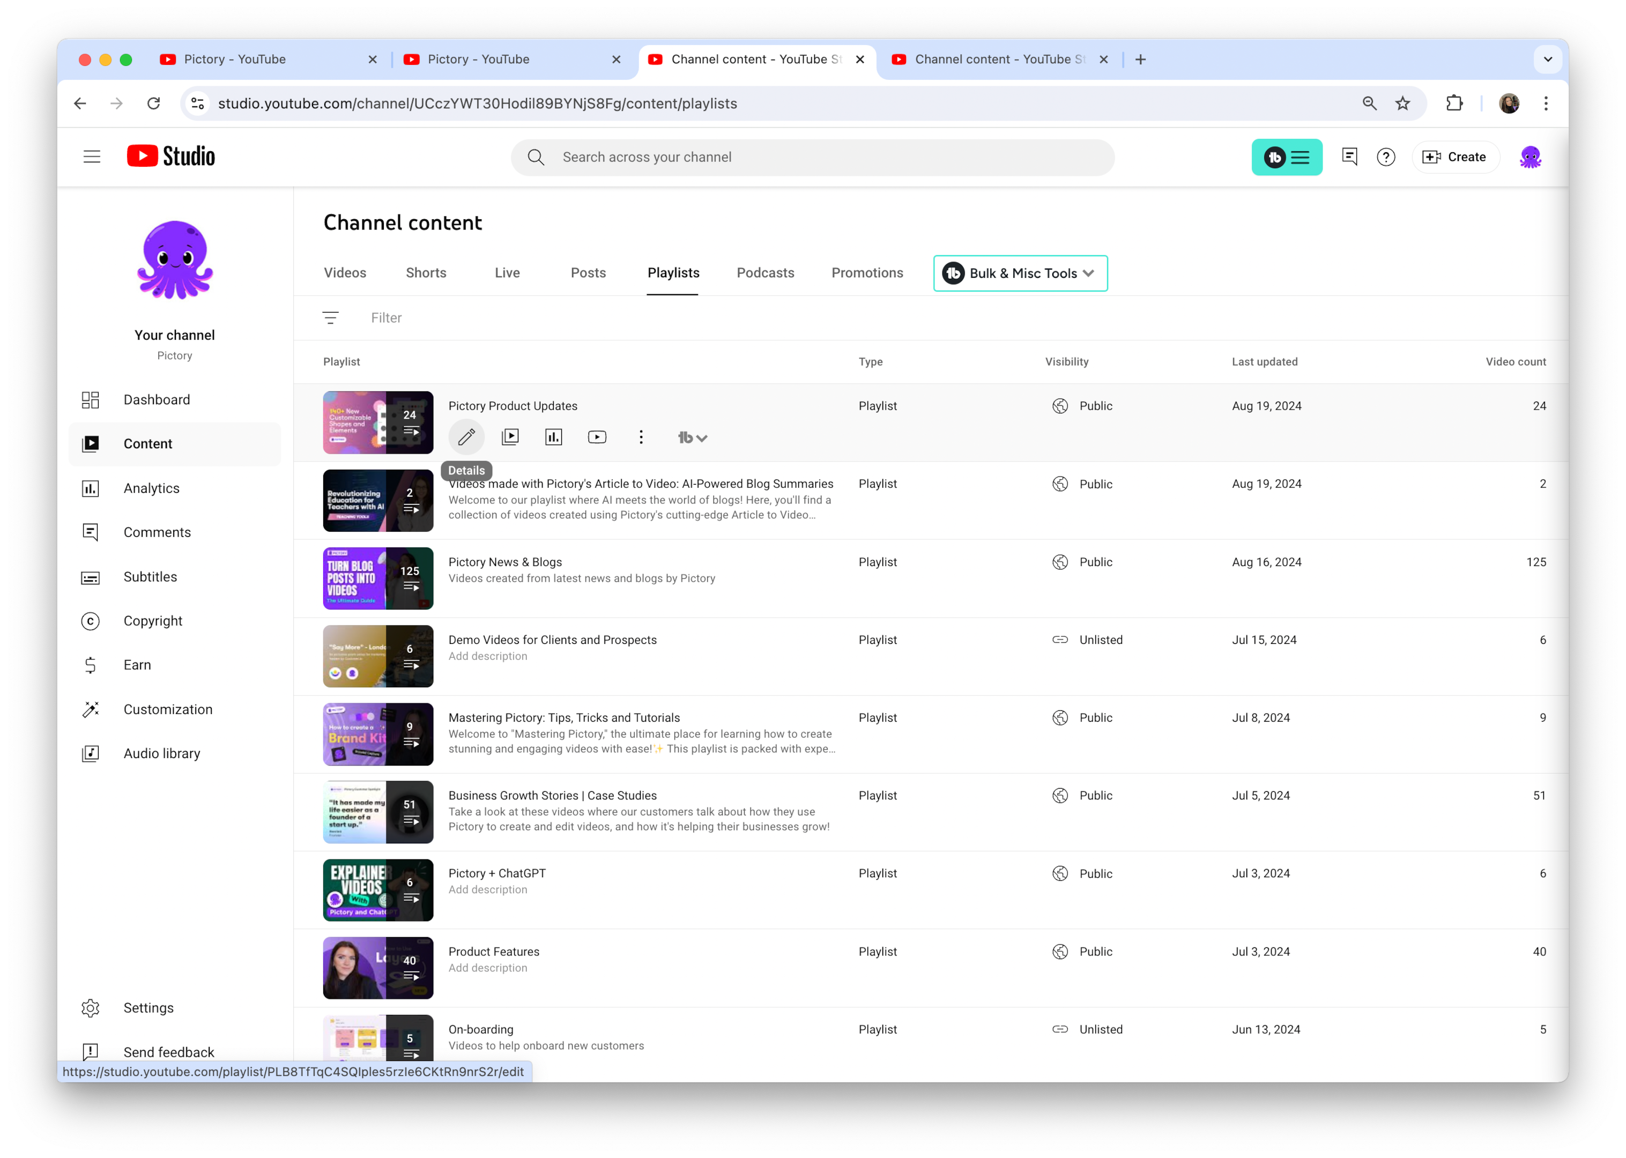The width and height of the screenshot is (1626, 1158).
Task: Switch to the Promotions tab
Action: [x=867, y=273]
